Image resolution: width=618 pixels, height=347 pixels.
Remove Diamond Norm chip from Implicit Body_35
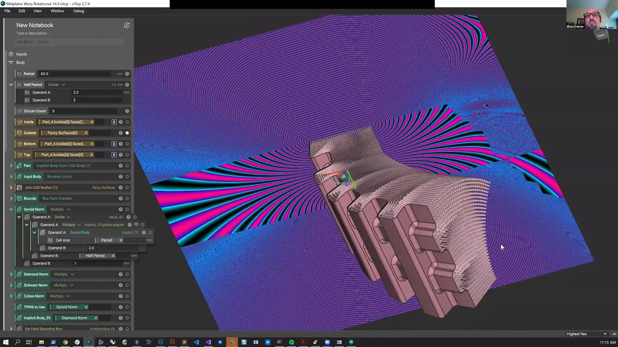click(x=96, y=318)
